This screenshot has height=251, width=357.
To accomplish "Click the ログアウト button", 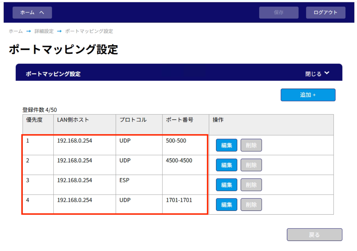I will coord(325,13).
